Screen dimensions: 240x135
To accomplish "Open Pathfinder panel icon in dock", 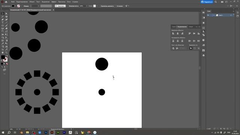I will 203,35.
